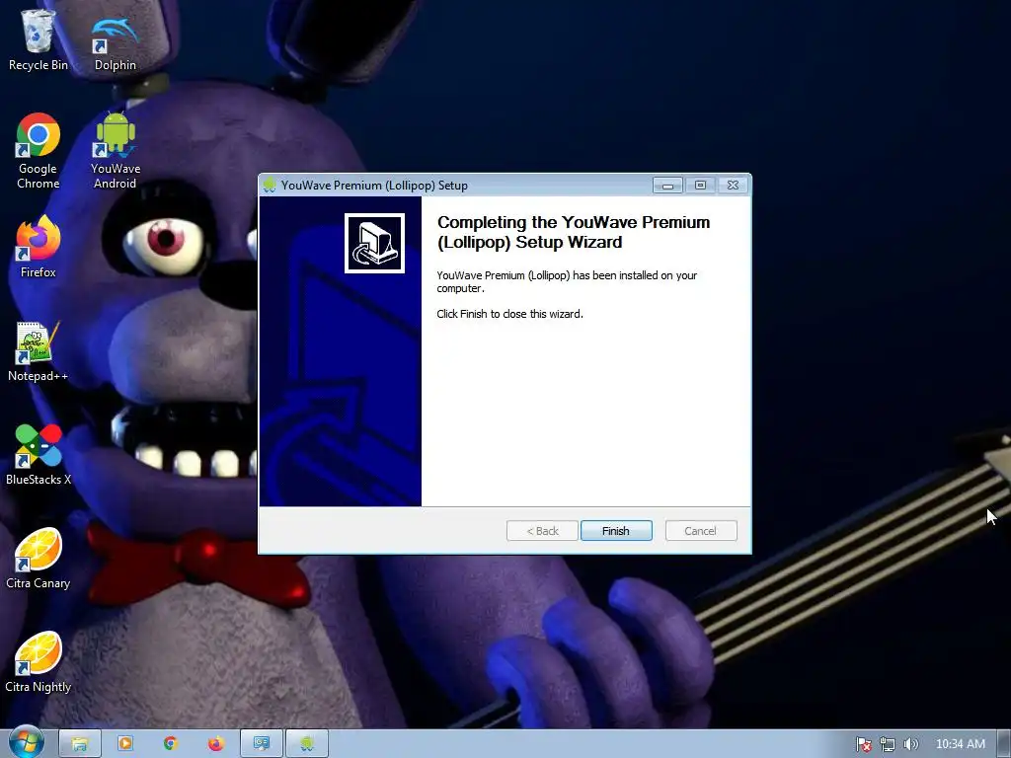Open network status icon in tray

[x=888, y=744]
